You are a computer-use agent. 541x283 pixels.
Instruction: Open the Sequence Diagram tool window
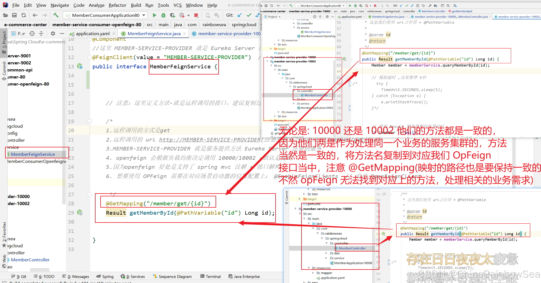pyautogui.click(x=172, y=277)
